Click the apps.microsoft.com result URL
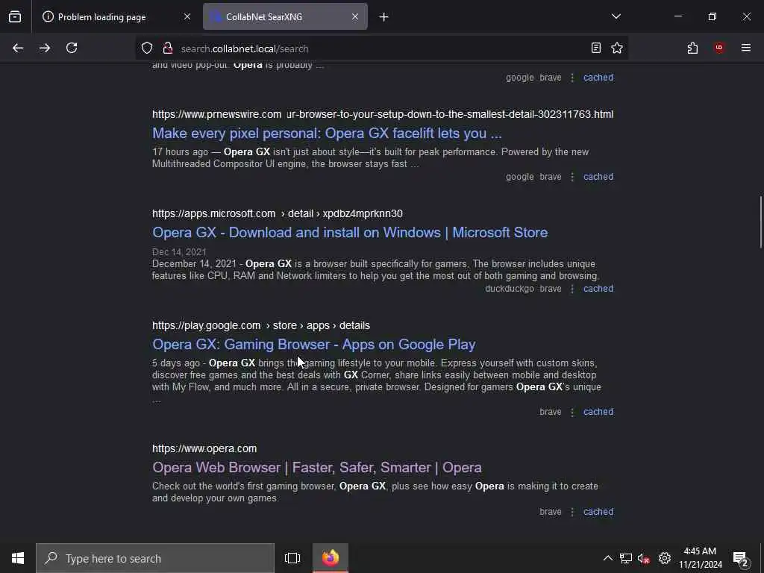764x573 pixels. (278, 213)
